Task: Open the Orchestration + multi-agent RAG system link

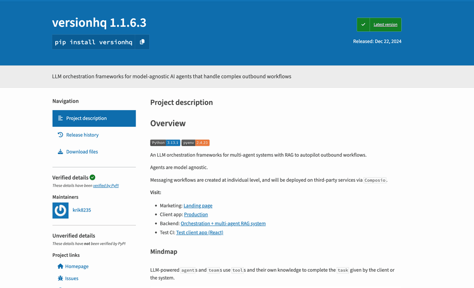Action: point(223,223)
